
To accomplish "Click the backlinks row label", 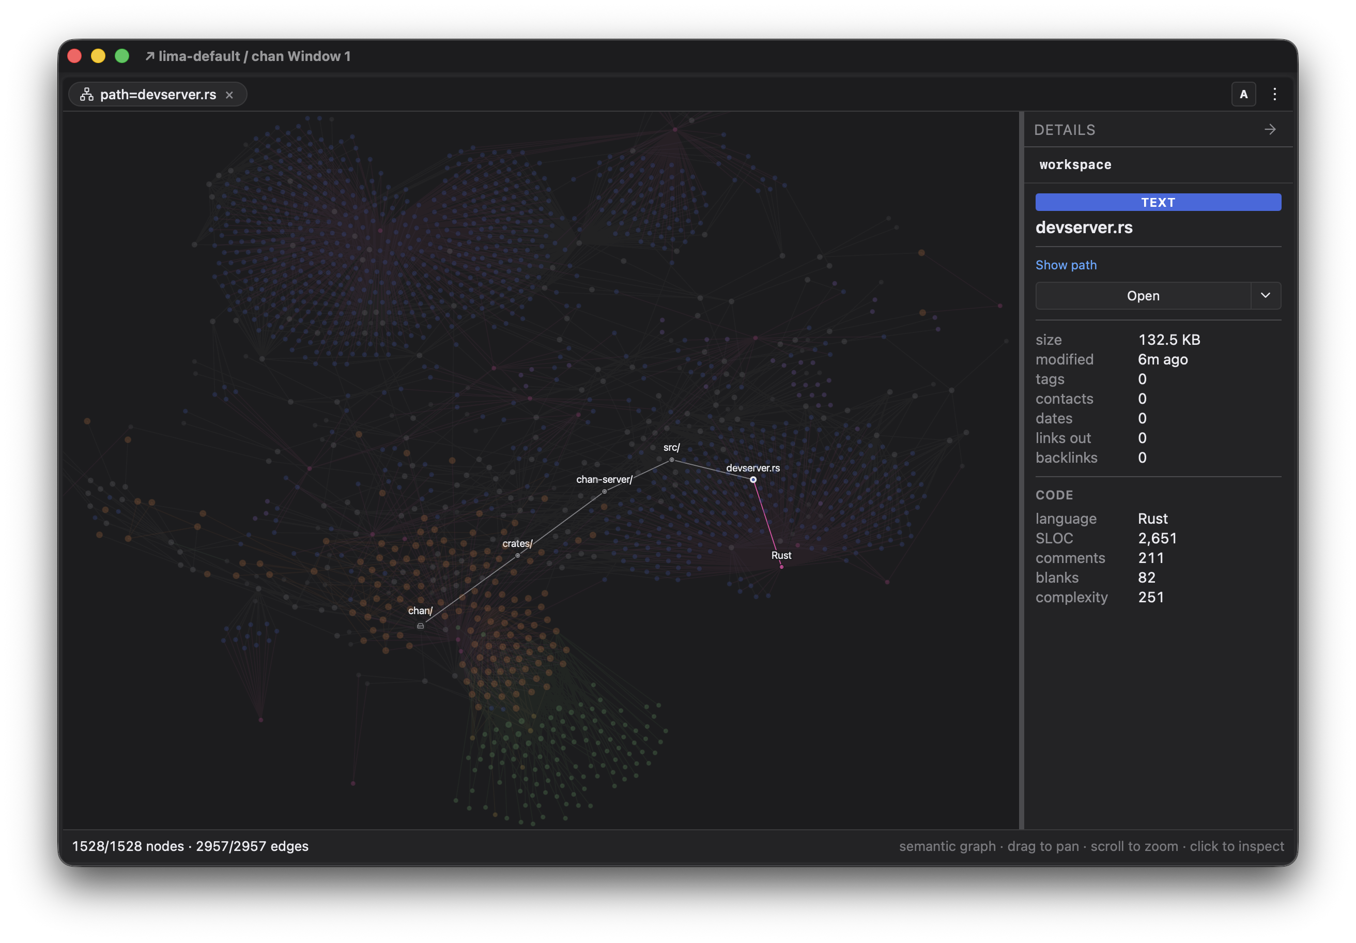I will click(1066, 458).
